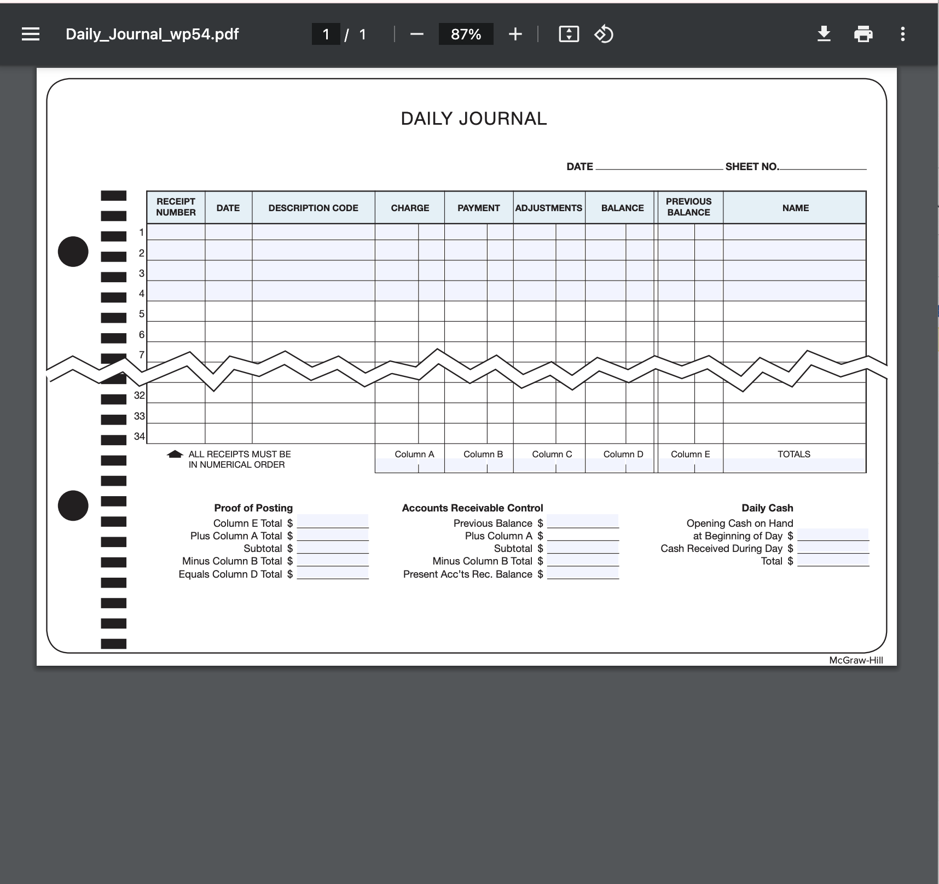Screen dimensions: 939x884
Task: Click the Present Acc'ts Rec. Balance field
Action: 583,573
